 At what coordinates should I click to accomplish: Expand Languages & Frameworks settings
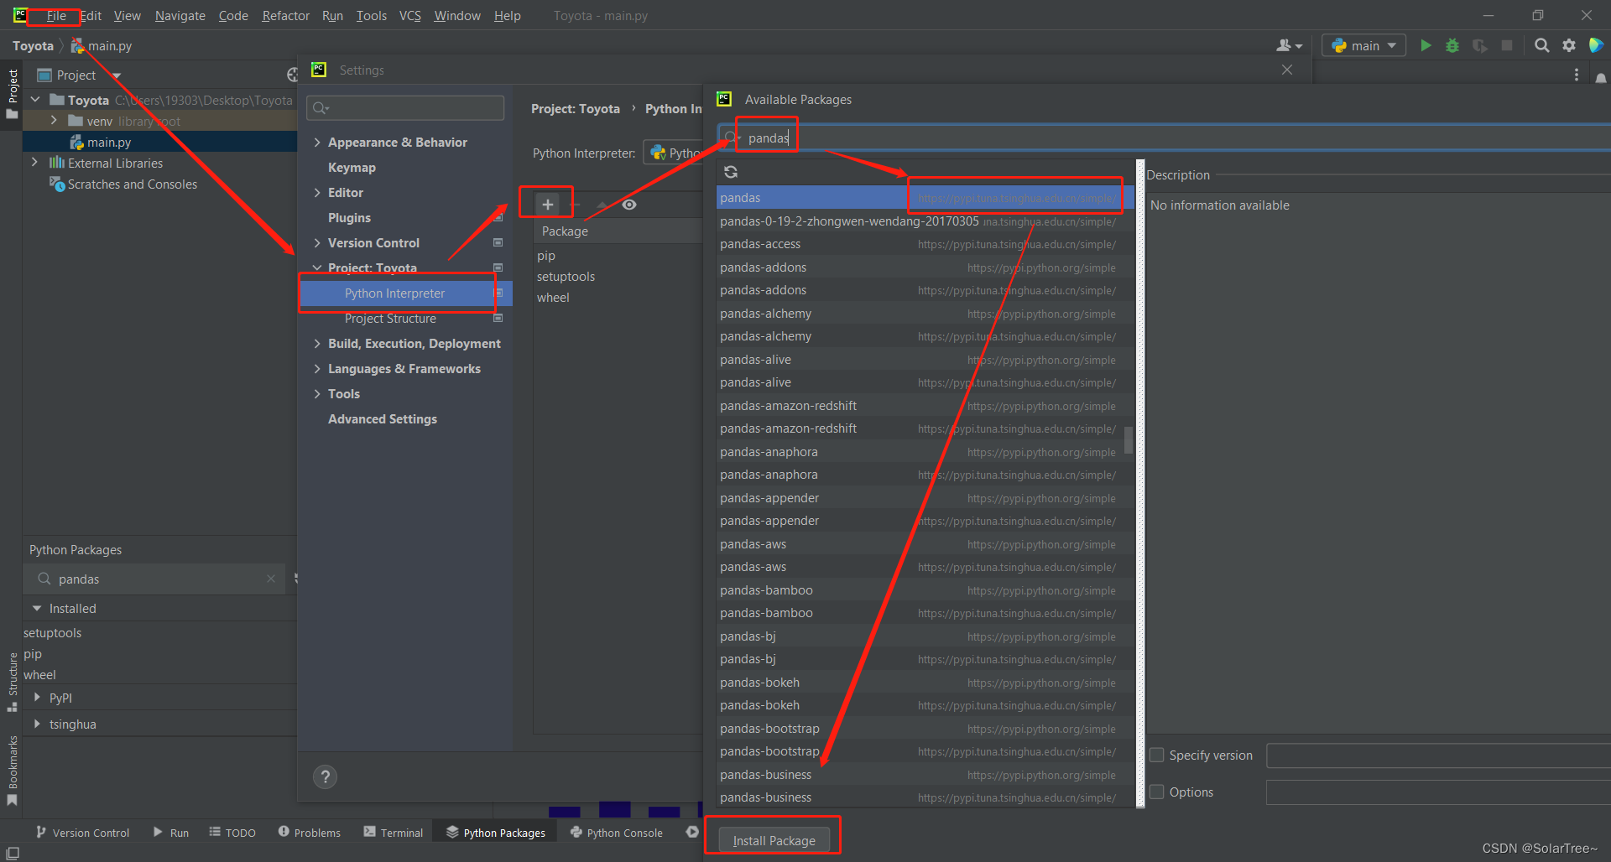[317, 369]
